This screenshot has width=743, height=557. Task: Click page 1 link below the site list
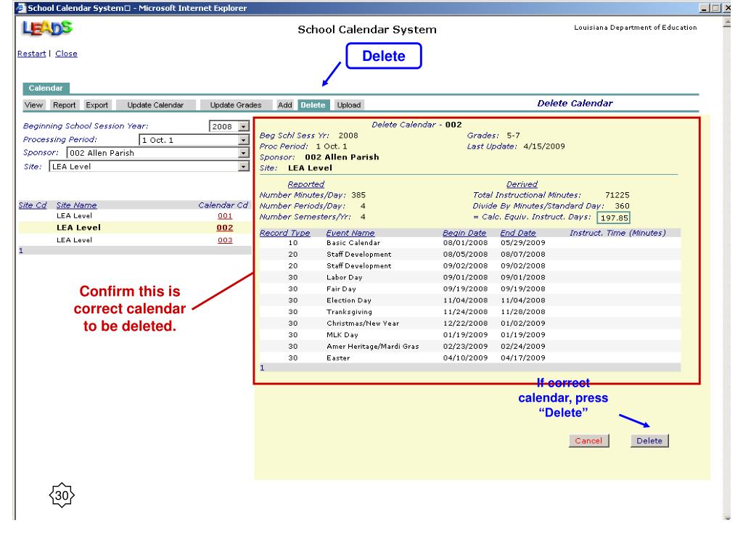point(21,250)
